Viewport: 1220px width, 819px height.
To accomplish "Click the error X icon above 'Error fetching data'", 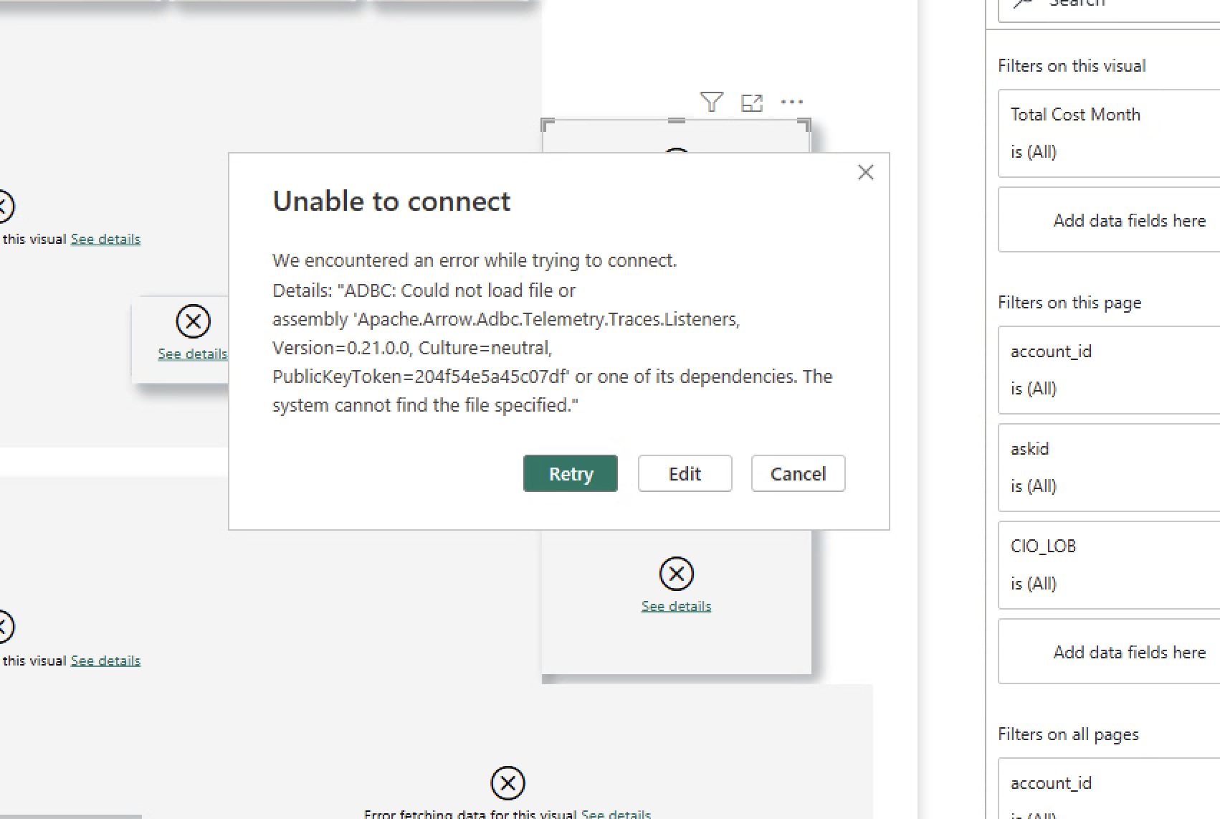I will (507, 783).
